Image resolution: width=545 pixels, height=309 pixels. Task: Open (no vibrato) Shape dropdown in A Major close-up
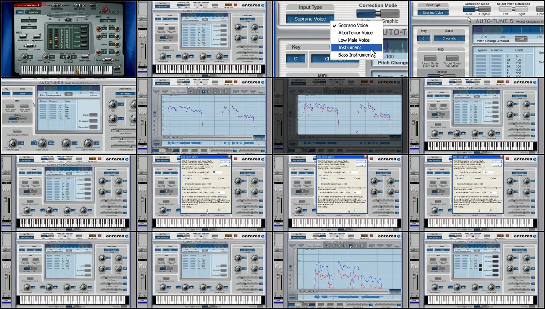tap(125, 93)
